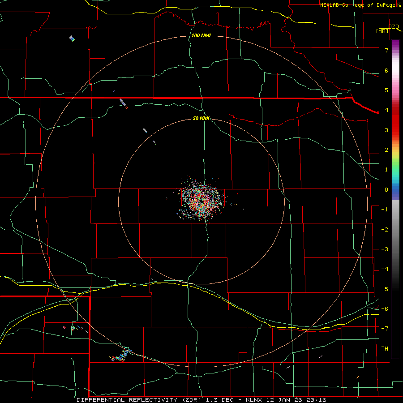The image size is (403, 403).
Task: Click the -3 value on the color scale
Action: coord(385,249)
